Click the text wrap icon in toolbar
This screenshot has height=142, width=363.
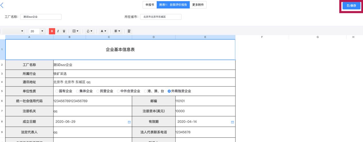[129, 31]
